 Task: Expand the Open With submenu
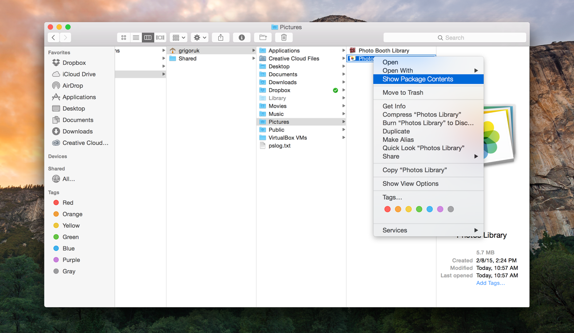coord(428,71)
